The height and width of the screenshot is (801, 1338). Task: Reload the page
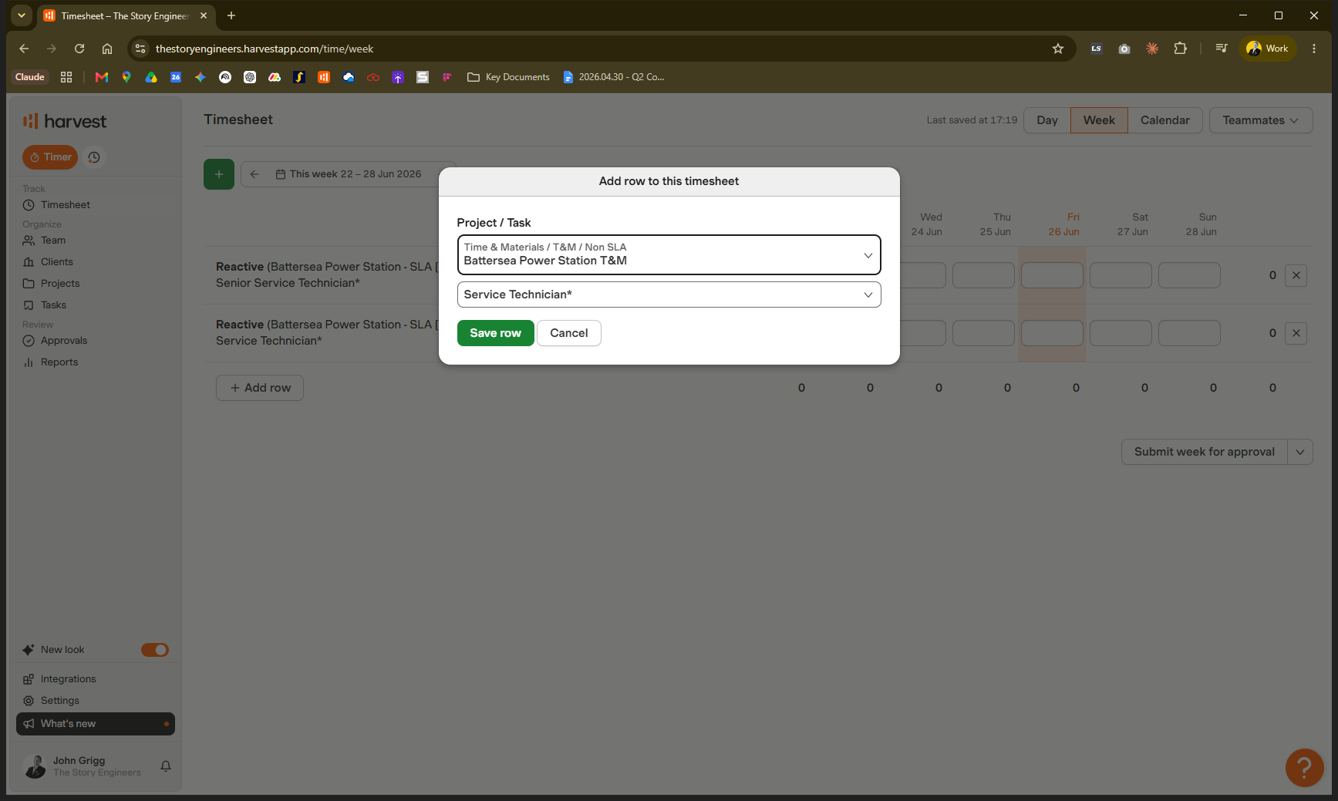point(79,49)
